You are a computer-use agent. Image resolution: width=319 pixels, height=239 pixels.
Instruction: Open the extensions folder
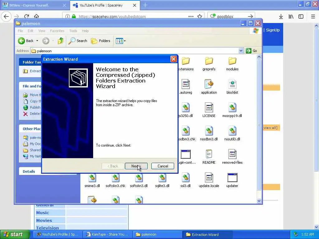[185, 63]
